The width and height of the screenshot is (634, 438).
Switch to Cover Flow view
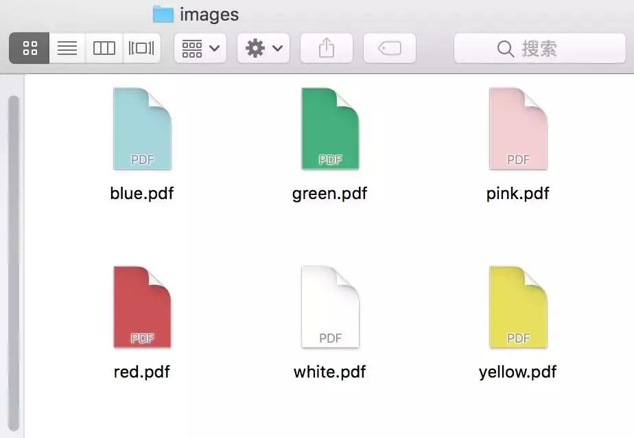point(141,48)
